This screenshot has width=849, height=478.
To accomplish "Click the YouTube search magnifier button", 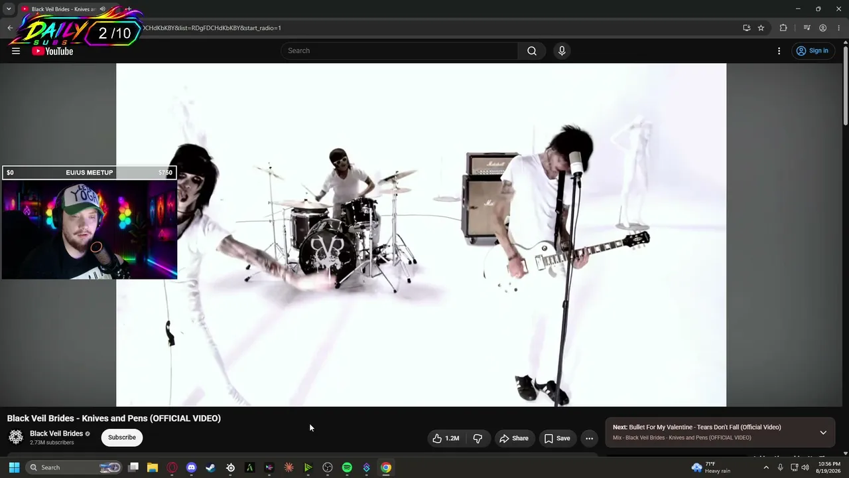I will point(532,51).
